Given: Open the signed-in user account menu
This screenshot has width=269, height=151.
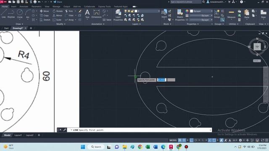Looking at the screenshot, I should [x=216, y=2].
